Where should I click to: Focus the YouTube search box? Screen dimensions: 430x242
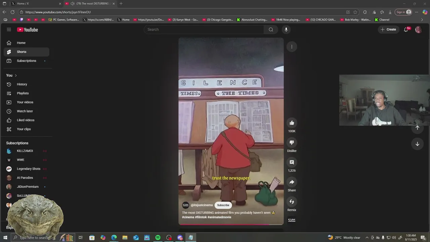204,30
